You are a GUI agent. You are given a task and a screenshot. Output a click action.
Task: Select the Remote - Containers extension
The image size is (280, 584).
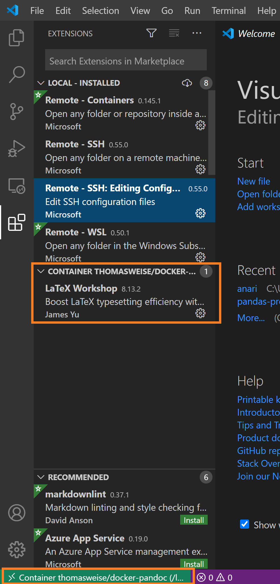125,112
